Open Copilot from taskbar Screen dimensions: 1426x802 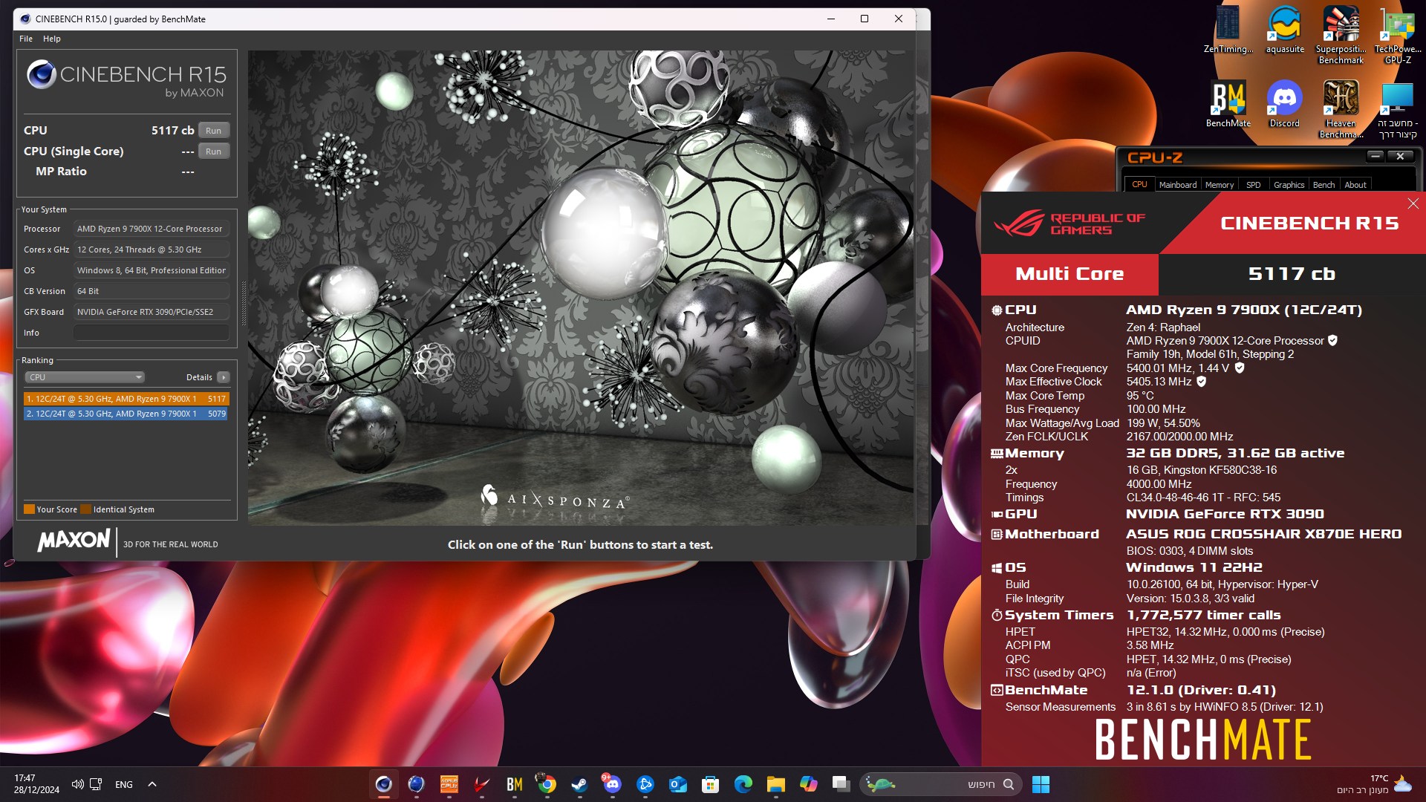808,784
